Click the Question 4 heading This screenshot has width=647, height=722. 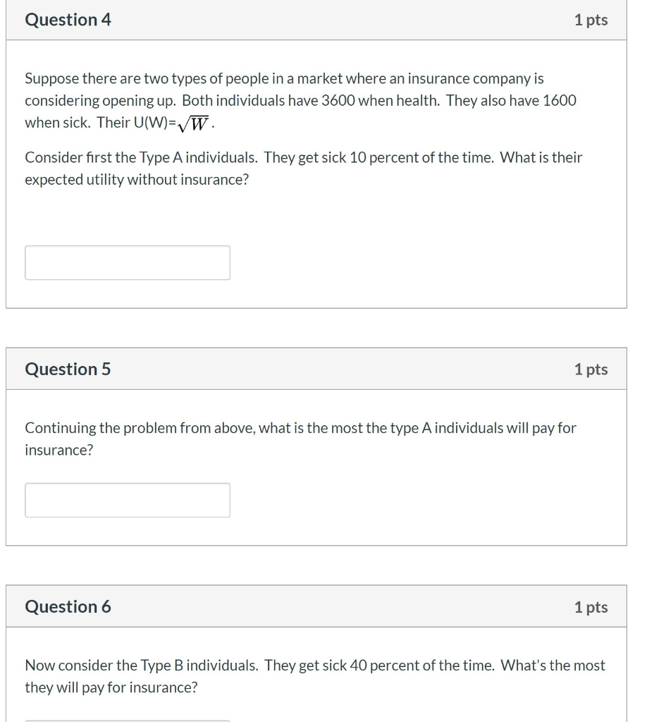(x=68, y=20)
